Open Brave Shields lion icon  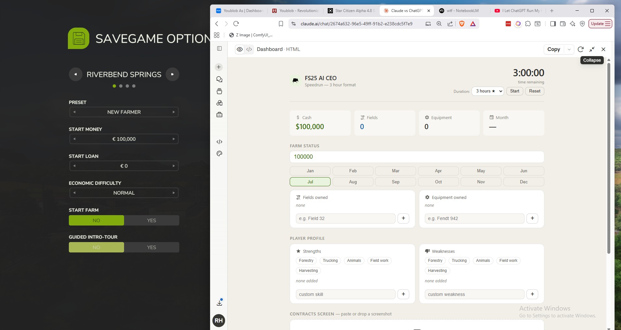(462, 24)
